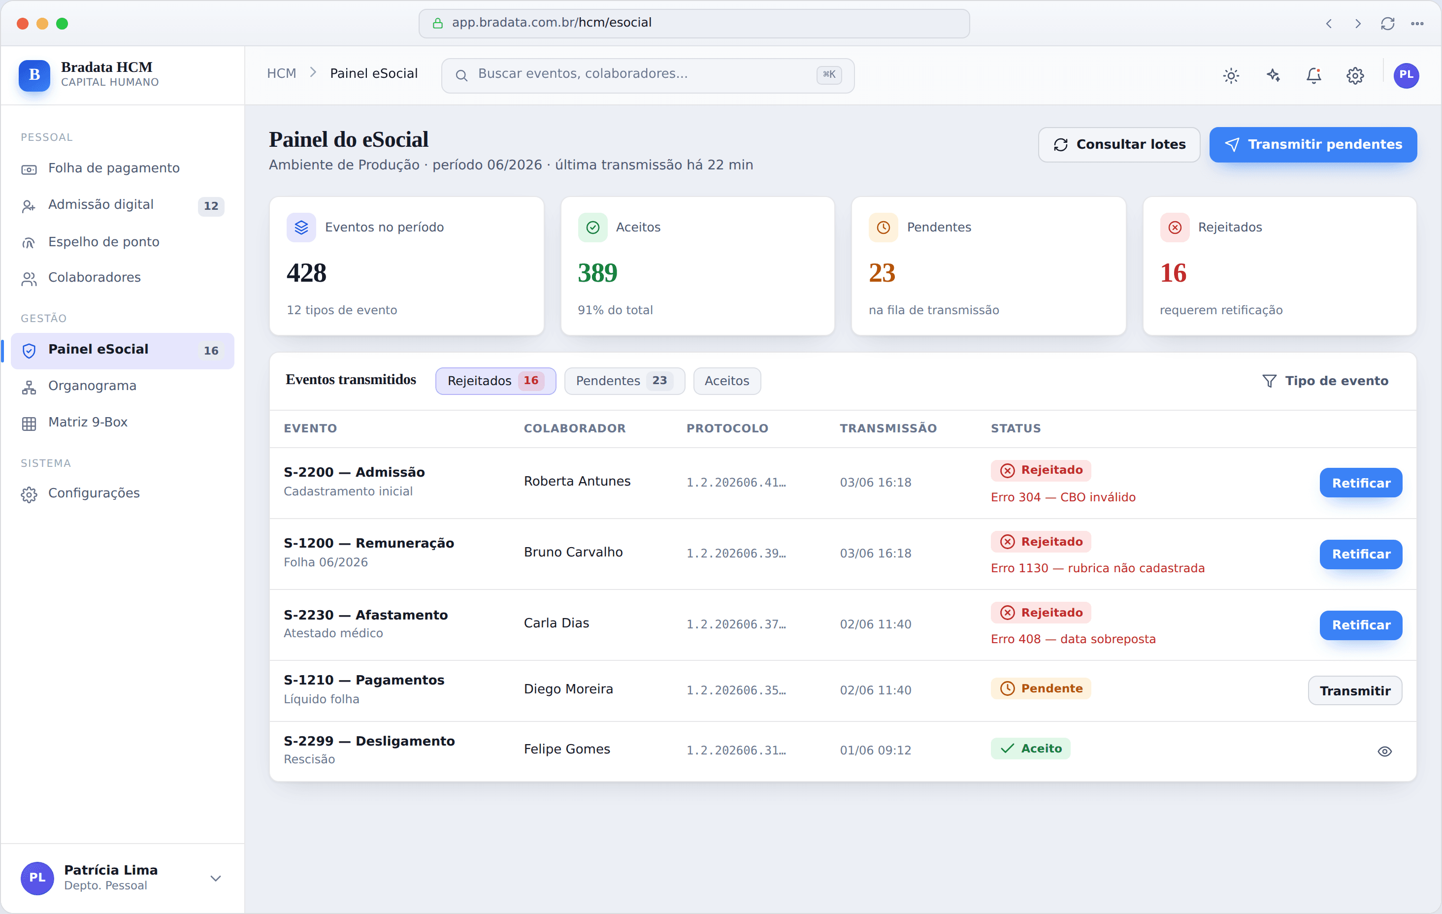Screen dimensions: 1442x914
Task: Switch to the Aceitos tab
Action: [726, 381]
